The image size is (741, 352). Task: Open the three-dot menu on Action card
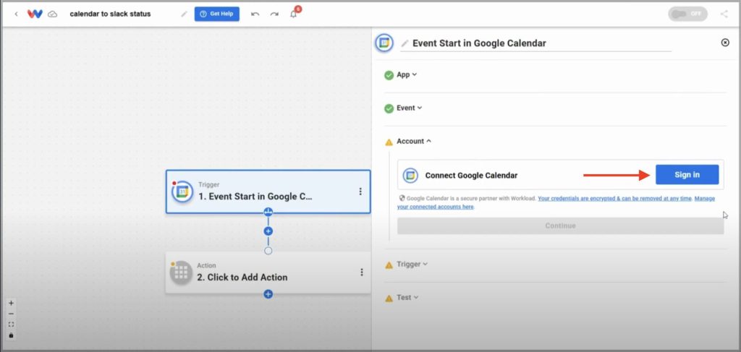(362, 272)
